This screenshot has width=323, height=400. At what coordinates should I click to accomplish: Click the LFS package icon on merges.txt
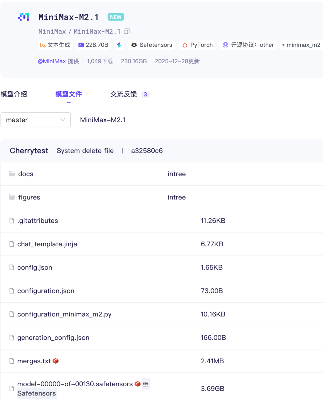point(55,361)
